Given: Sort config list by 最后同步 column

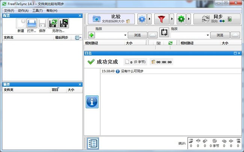Looking at the screenshot, I should pyautogui.click(x=62, y=38).
